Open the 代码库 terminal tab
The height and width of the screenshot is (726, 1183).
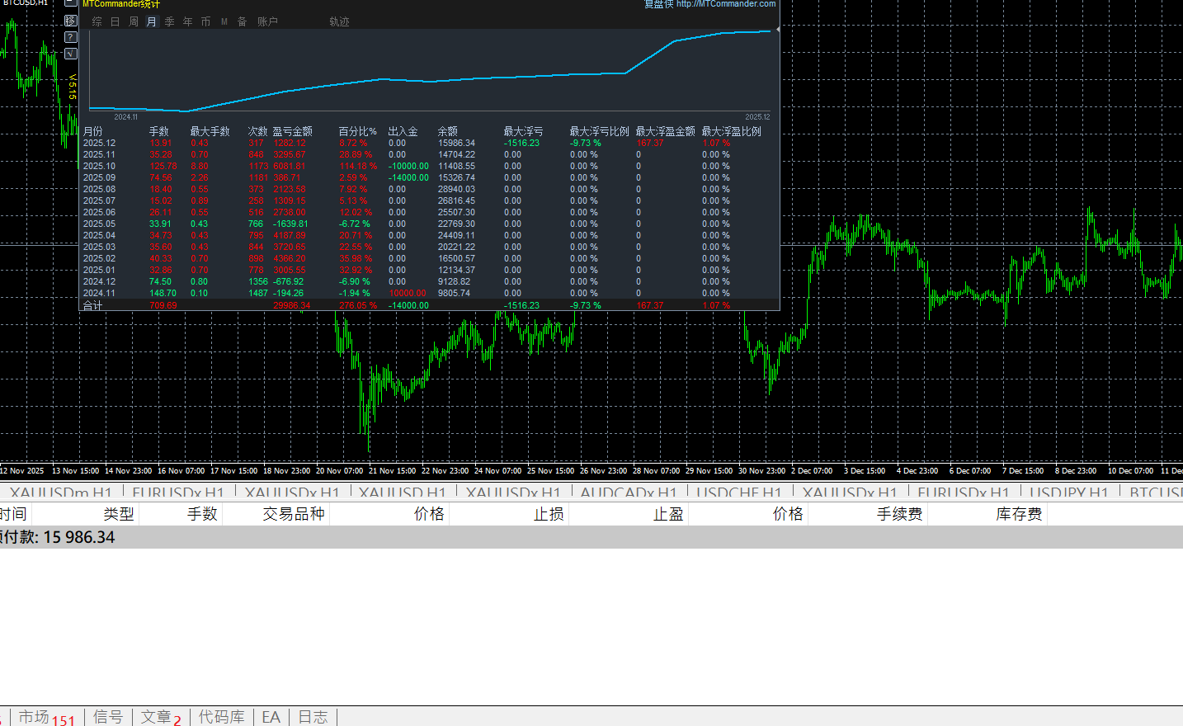click(x=222, y=717)
